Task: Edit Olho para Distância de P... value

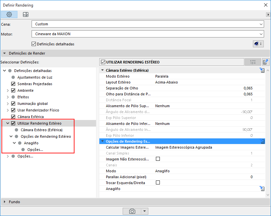Action: [x=248, y=94]
